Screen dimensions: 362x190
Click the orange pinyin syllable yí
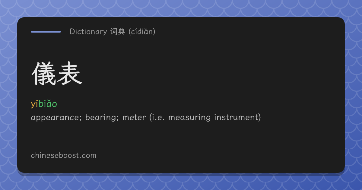34,104
